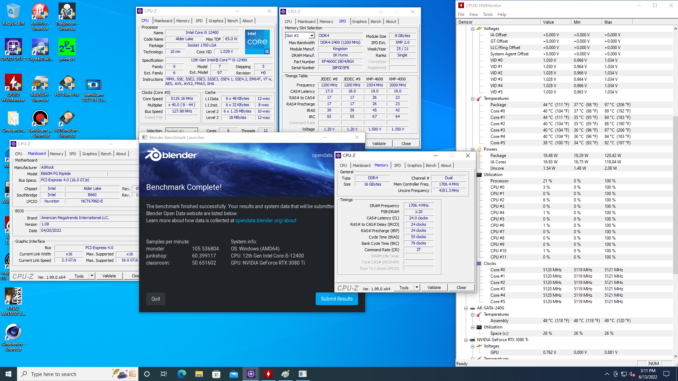Open Bench tab in top-left CPU-Z window
The image size is (678, 381).
pyautogui.click(x=232, y=21)
